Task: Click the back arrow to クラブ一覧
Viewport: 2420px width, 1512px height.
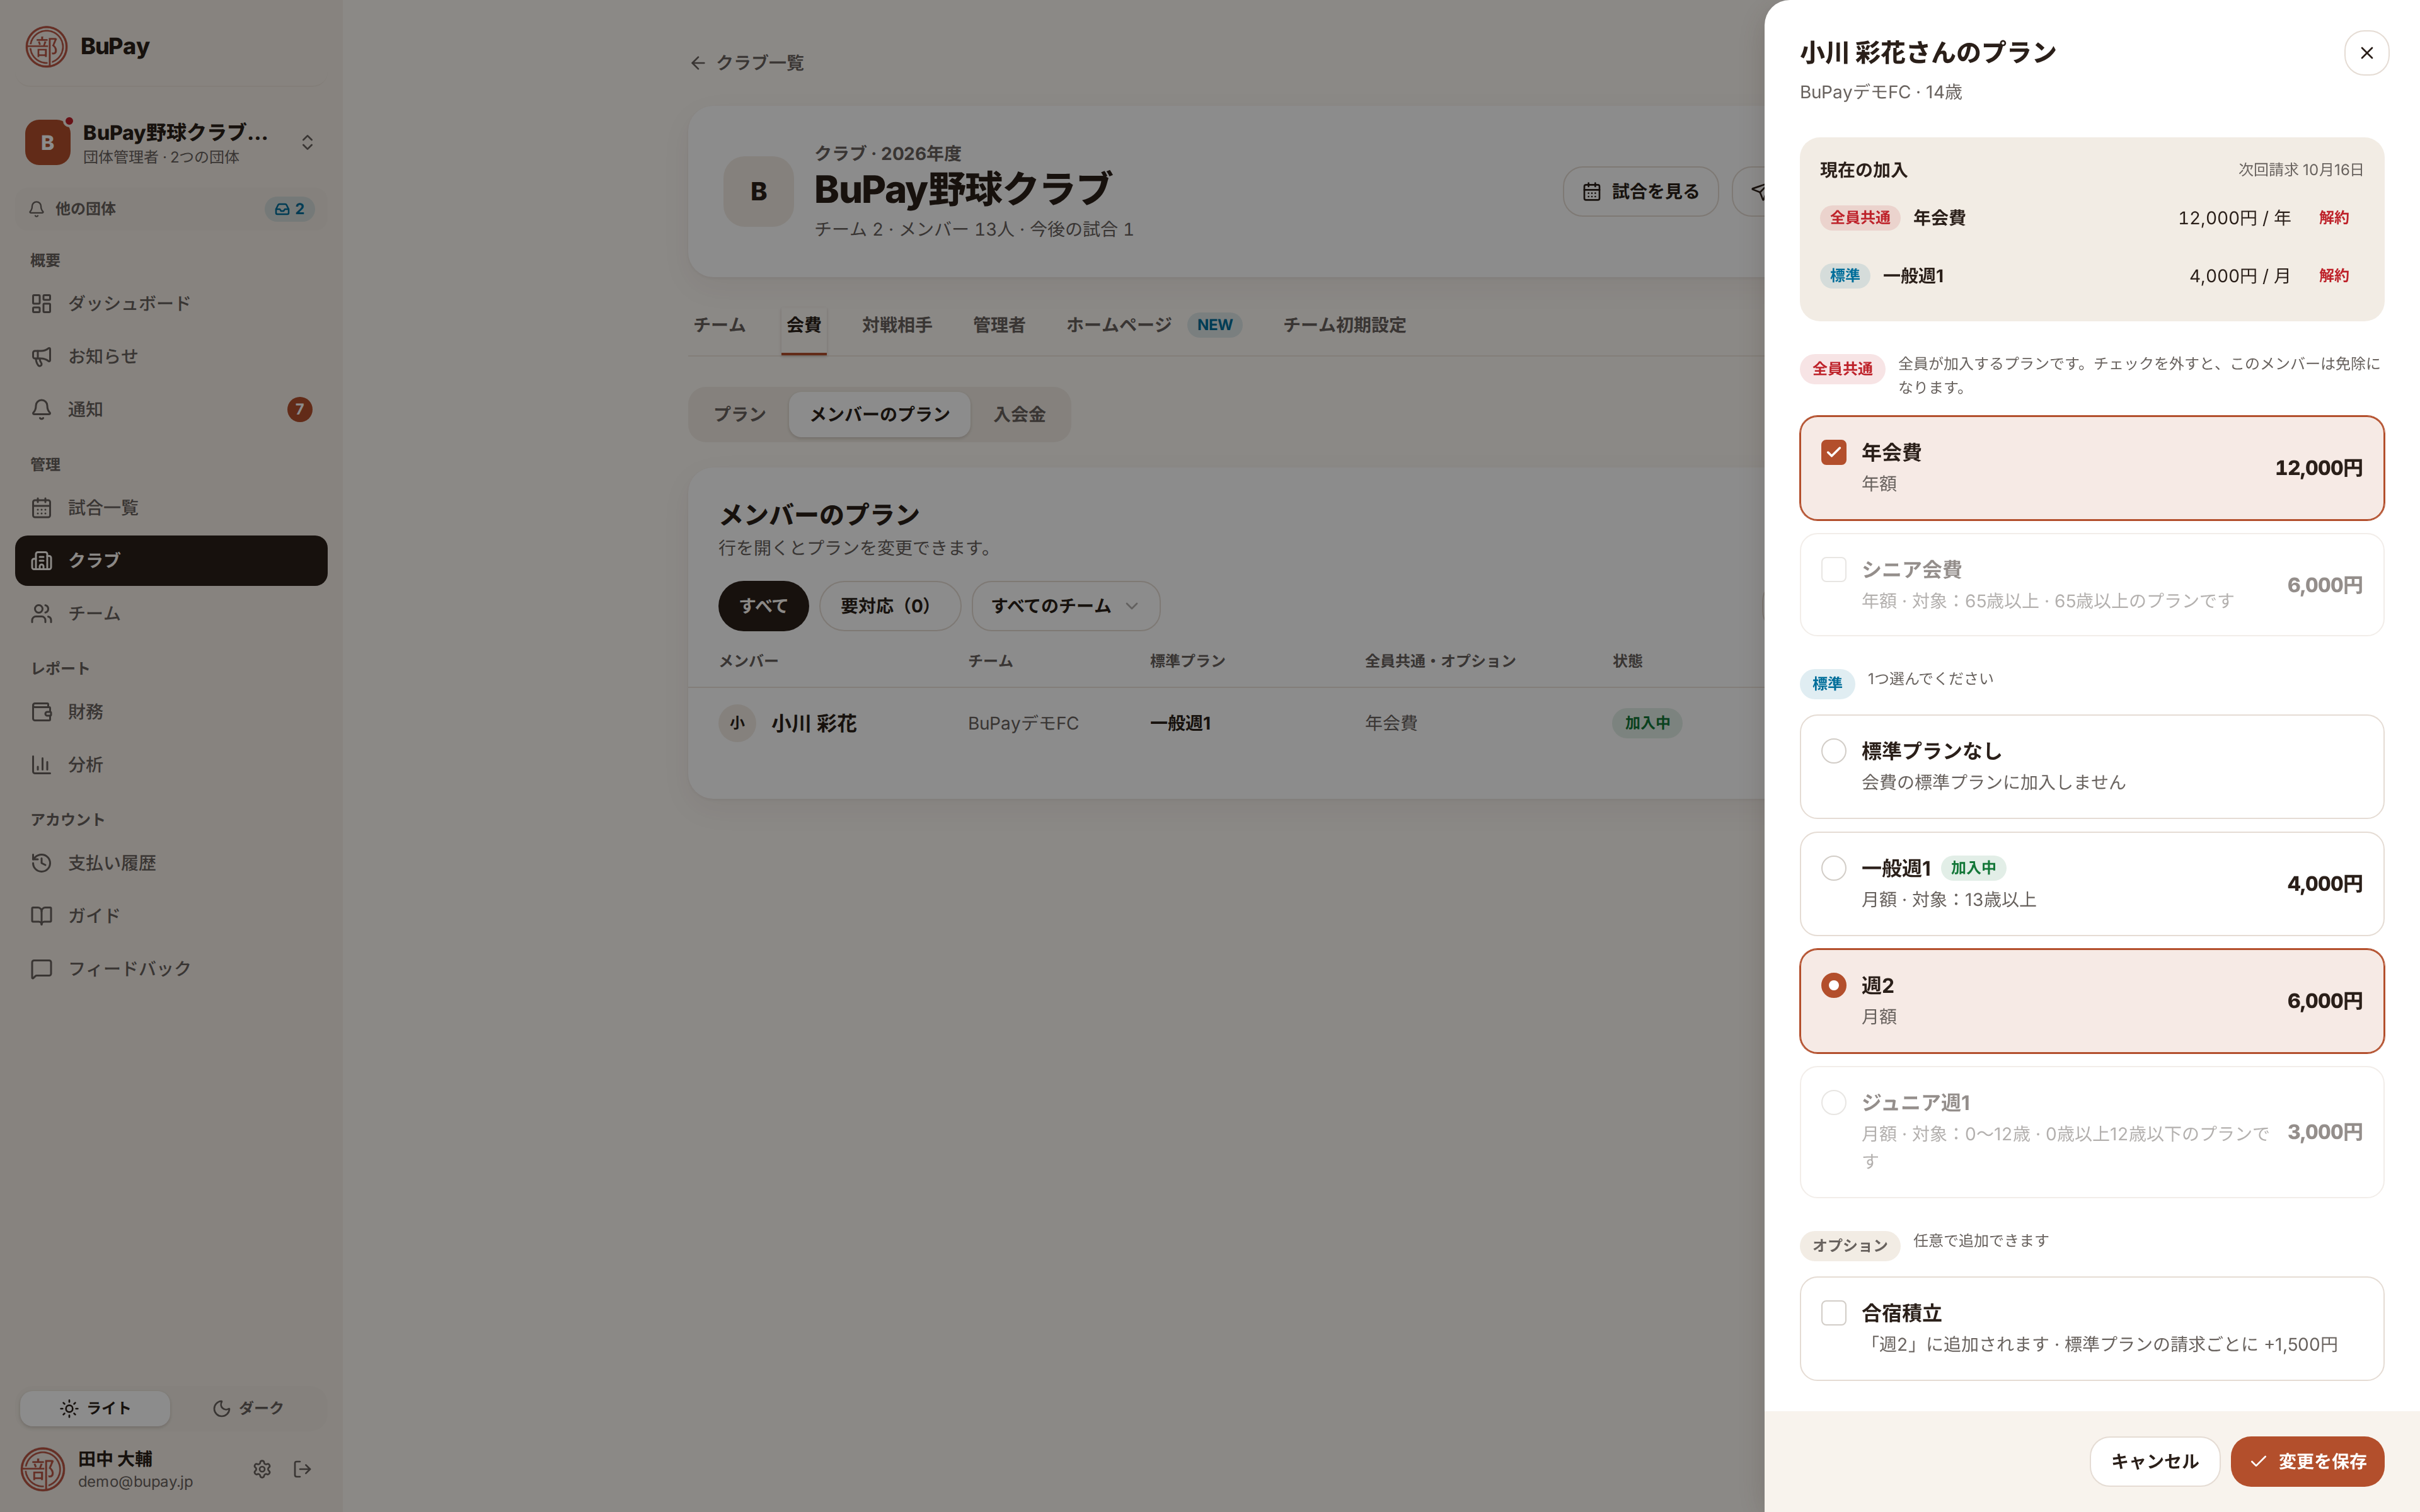Action: 698,63
